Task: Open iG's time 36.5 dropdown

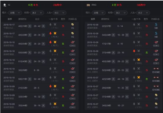Action: tap(37, 13)
